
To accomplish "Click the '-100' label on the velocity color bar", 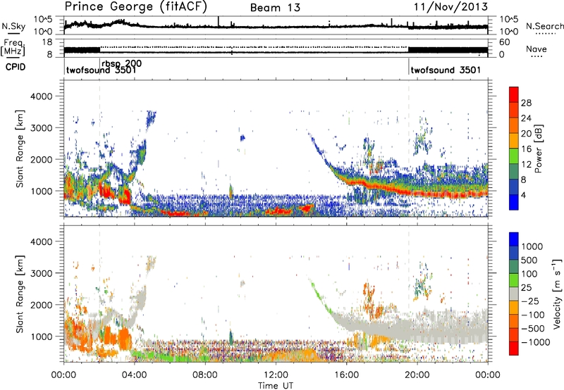I will (x=533, y=315).
